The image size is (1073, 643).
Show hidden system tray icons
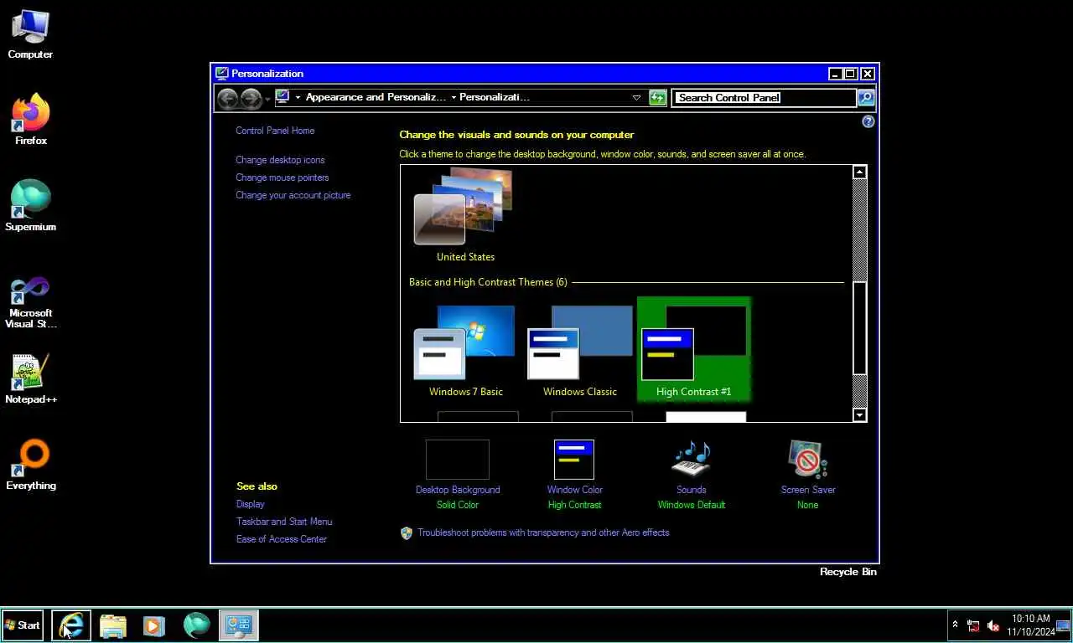pyautogui.click(x=955, y=625)
